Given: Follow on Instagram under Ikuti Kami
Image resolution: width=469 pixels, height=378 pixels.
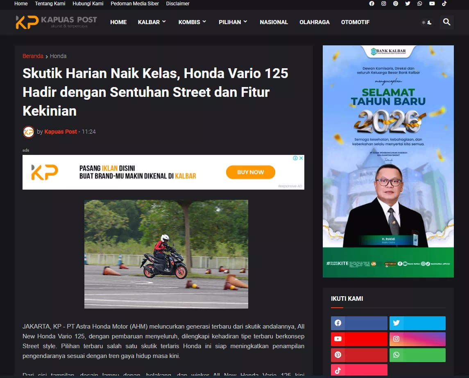Looking at the screenshot, I should tap(417, 339).
